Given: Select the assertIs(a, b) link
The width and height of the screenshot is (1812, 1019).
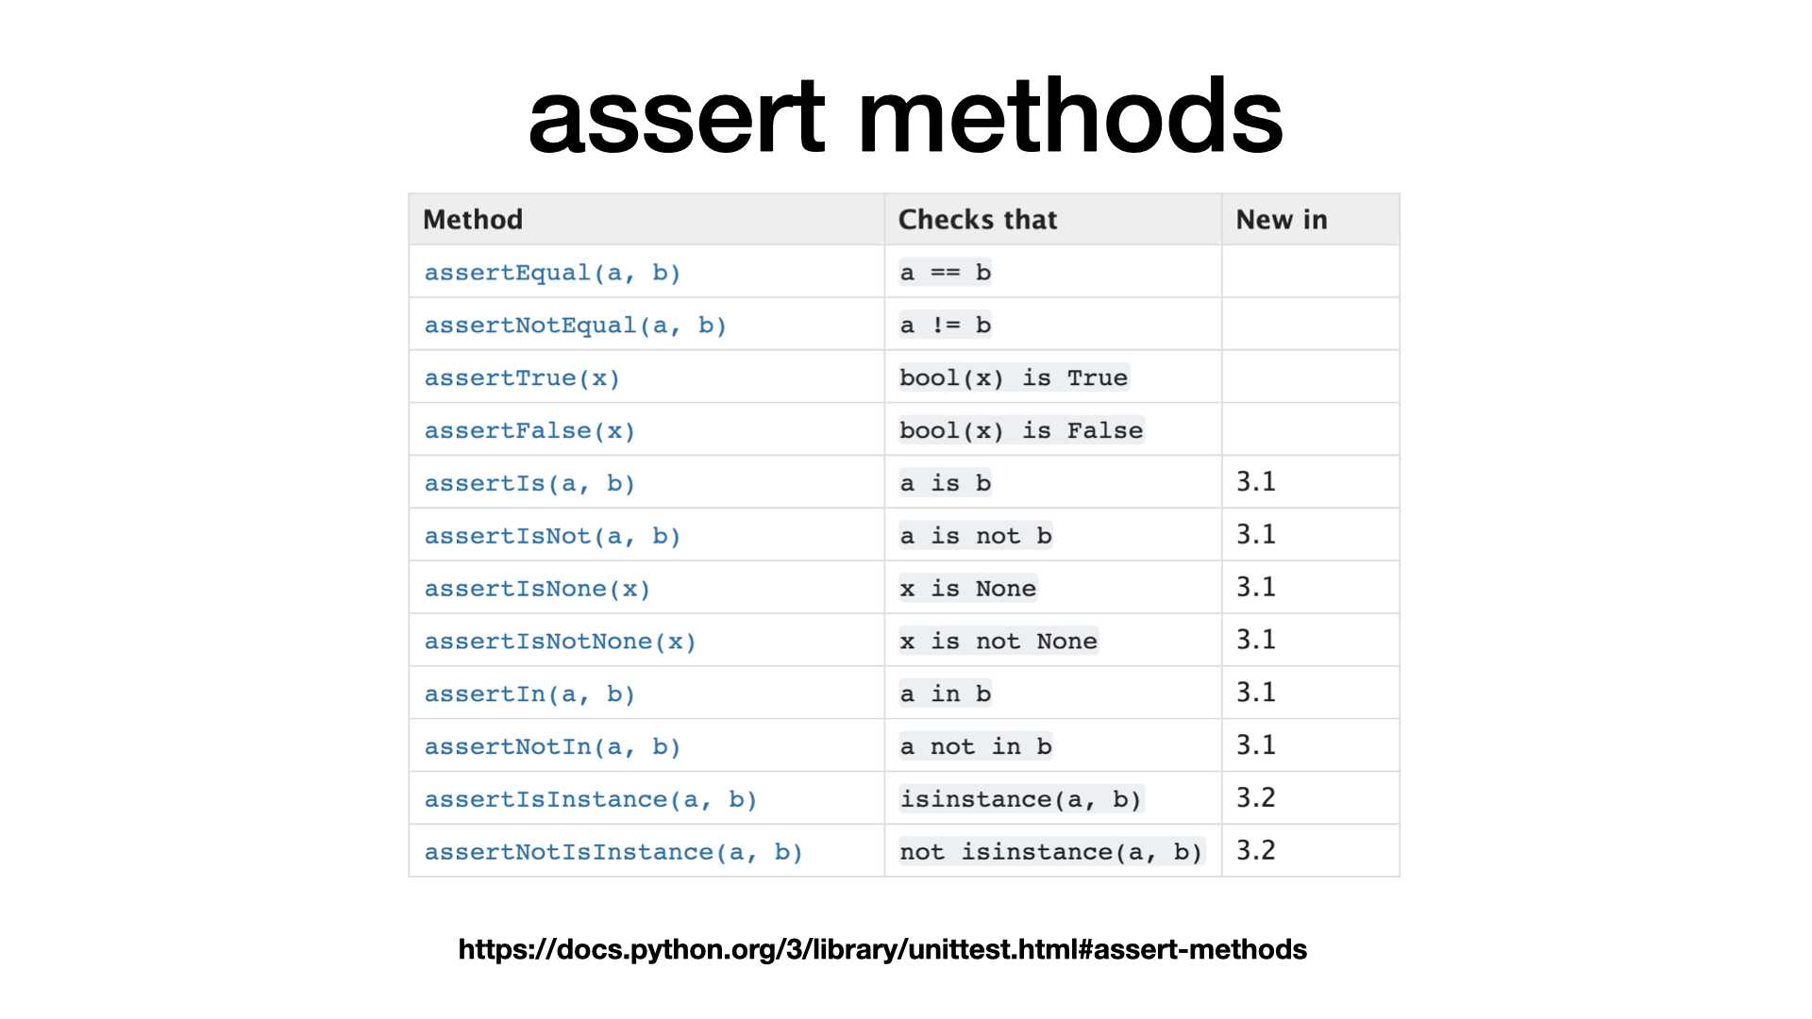Looking at the screenshot, I should pyautogui.click(x=529, y=484).
